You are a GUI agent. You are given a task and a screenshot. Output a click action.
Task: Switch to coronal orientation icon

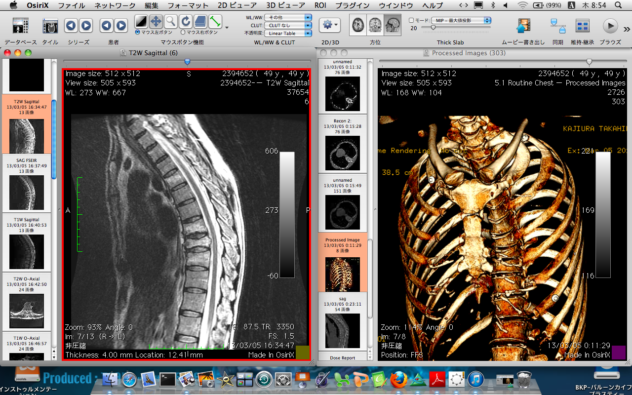[x=376, y=25]
